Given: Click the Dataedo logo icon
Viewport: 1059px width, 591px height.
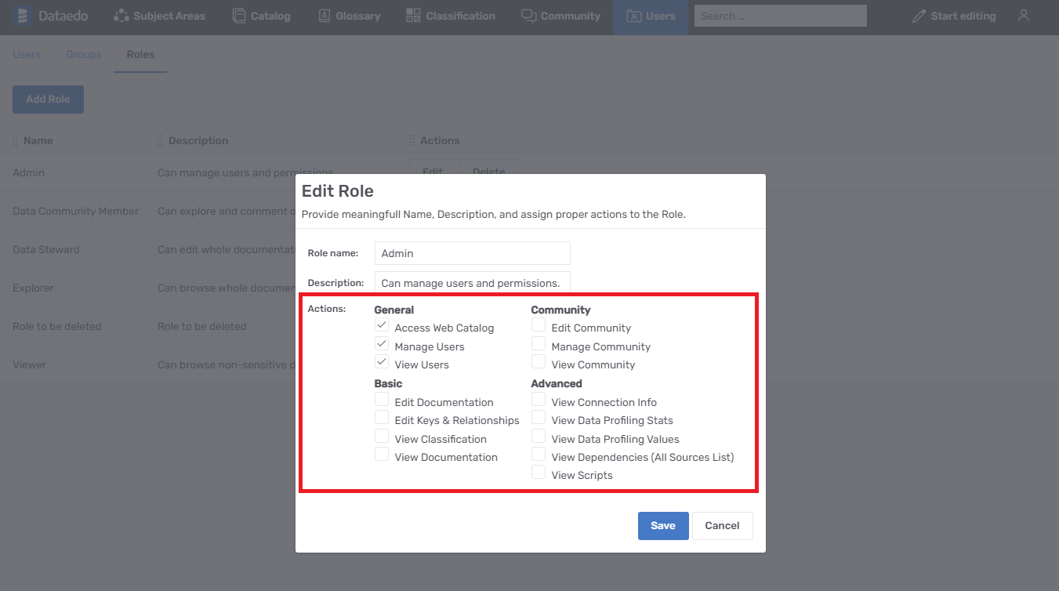Looking at the screenshot, I should click(21, 16).
